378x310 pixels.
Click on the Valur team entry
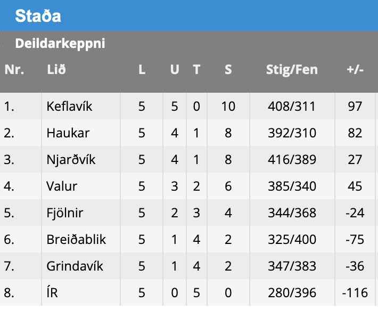pos(62,186)
